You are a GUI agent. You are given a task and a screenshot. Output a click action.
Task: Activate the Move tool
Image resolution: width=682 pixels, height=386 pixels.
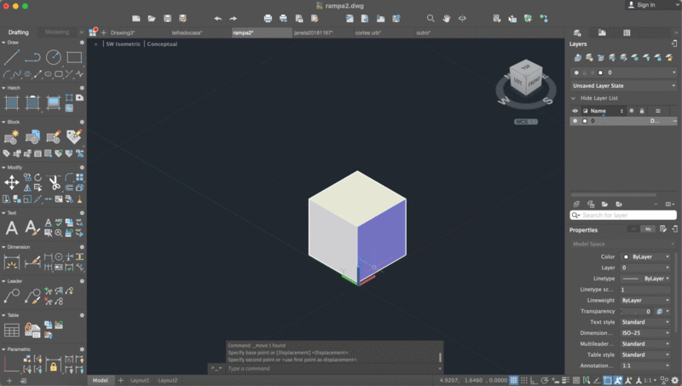click(12, 182)
